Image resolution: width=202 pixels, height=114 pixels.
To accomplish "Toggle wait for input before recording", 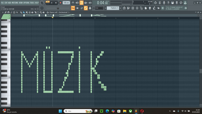I will [77, 3].
